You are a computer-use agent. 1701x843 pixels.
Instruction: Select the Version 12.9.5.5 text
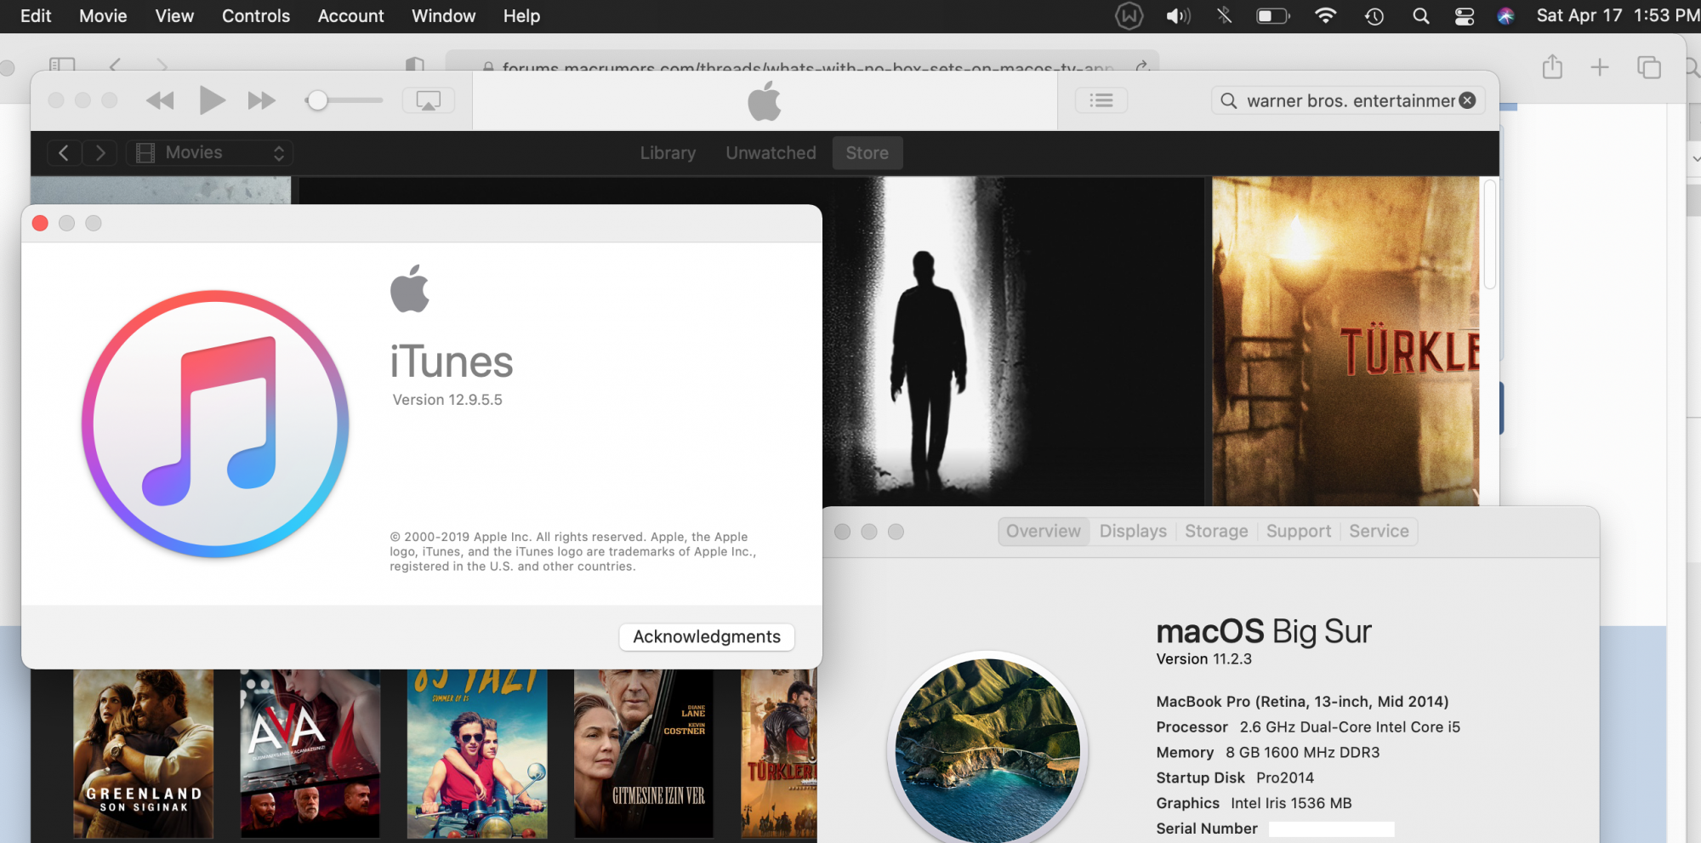(447, 400)
